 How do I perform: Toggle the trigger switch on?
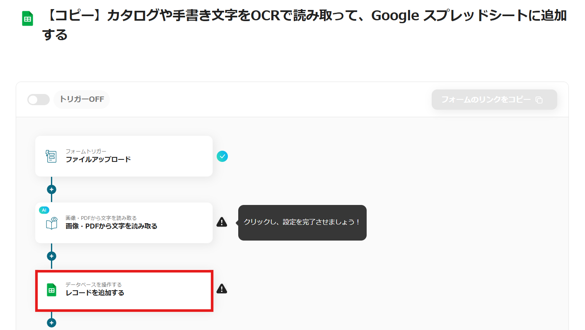coord(38,100)
